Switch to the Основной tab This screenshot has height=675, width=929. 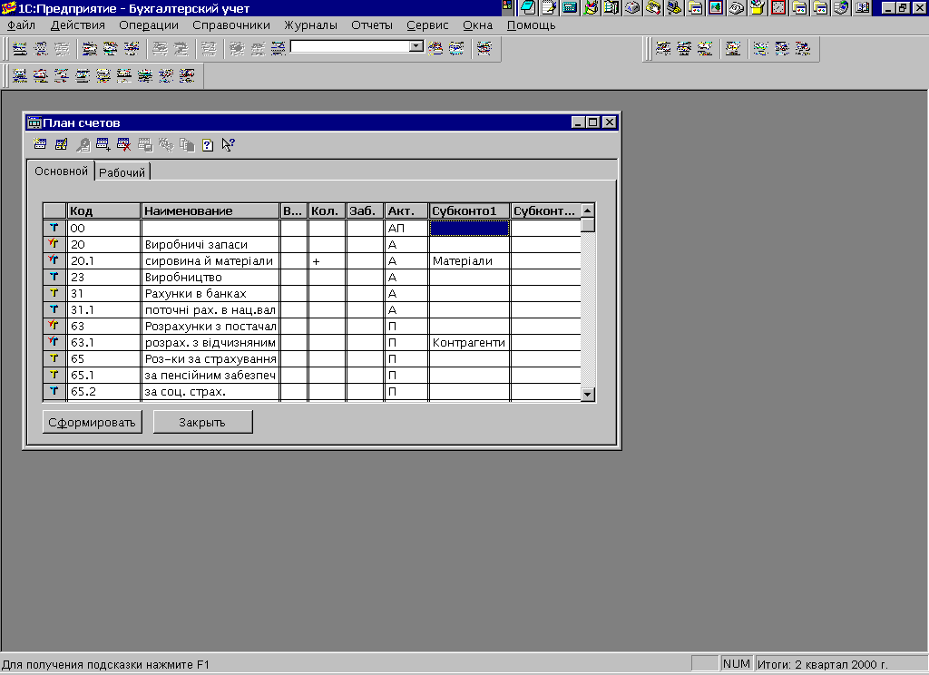[61, 171]
